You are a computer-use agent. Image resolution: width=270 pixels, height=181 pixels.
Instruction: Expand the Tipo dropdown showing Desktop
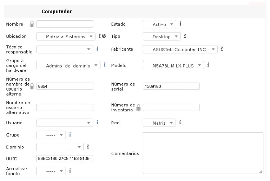pos(162,36)
